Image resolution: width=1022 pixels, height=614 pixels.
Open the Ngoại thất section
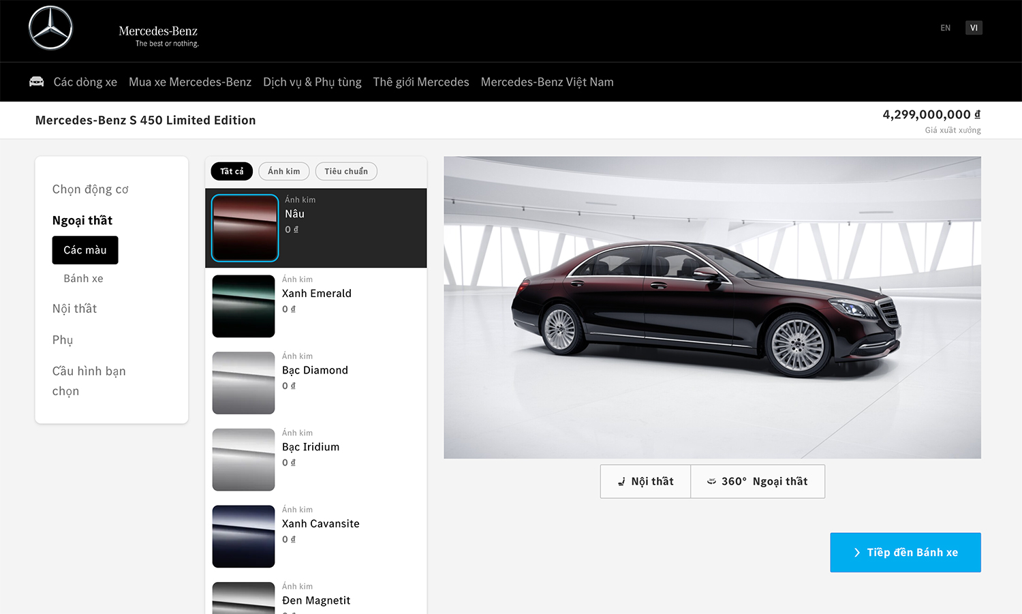point(82,220)
